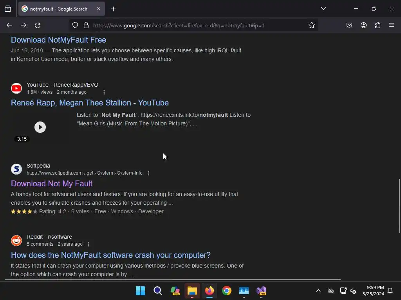Open the Firefox View button
The image size is (401, 300).
[x=8, y=9]
